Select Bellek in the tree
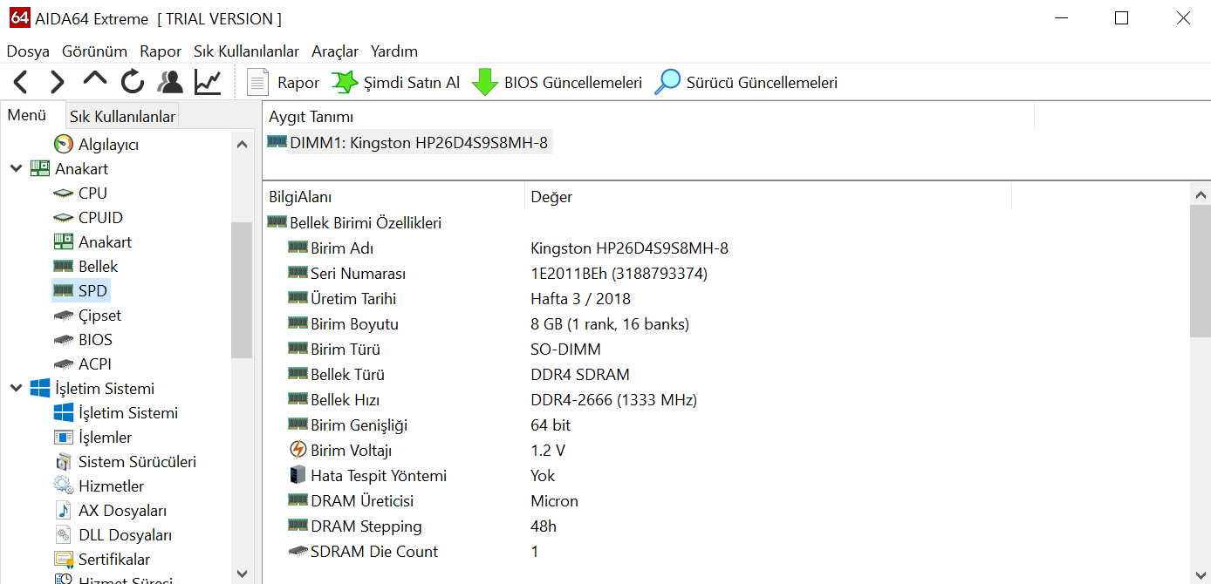The width and height of the screenshot is (1211, 584). tap(86, 266)
